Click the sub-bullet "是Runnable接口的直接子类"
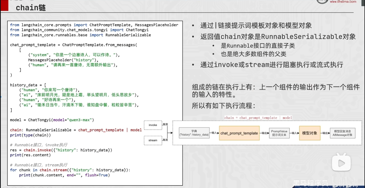 tap(258, 46)
